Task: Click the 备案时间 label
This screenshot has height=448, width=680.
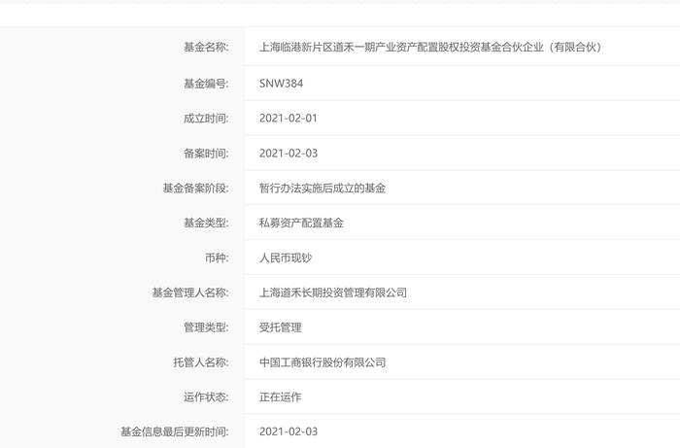Action: (205, 154)
